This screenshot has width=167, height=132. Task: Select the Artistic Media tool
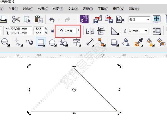[x=30, y=42]
